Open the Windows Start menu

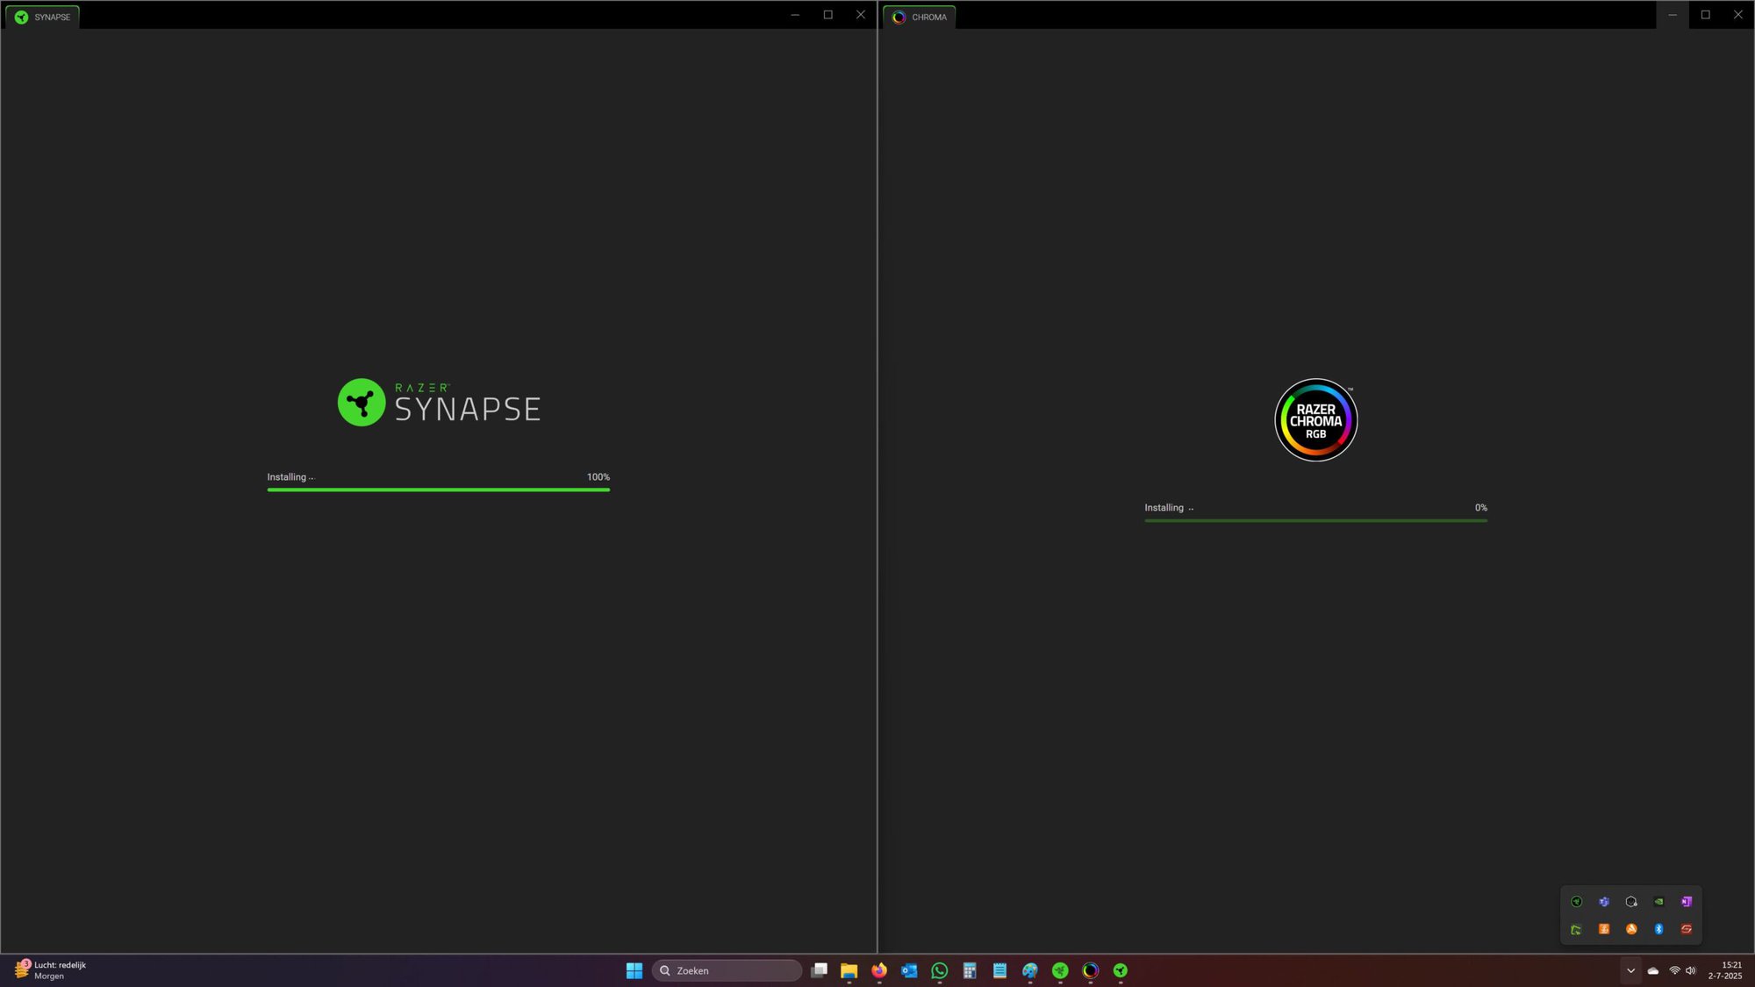tap(634, 970)
